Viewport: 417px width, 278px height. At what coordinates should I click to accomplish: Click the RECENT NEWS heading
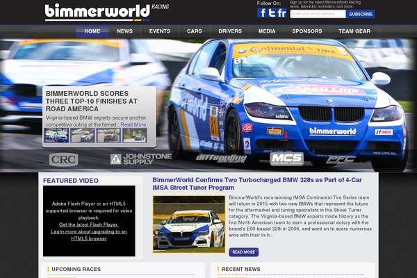240,269
